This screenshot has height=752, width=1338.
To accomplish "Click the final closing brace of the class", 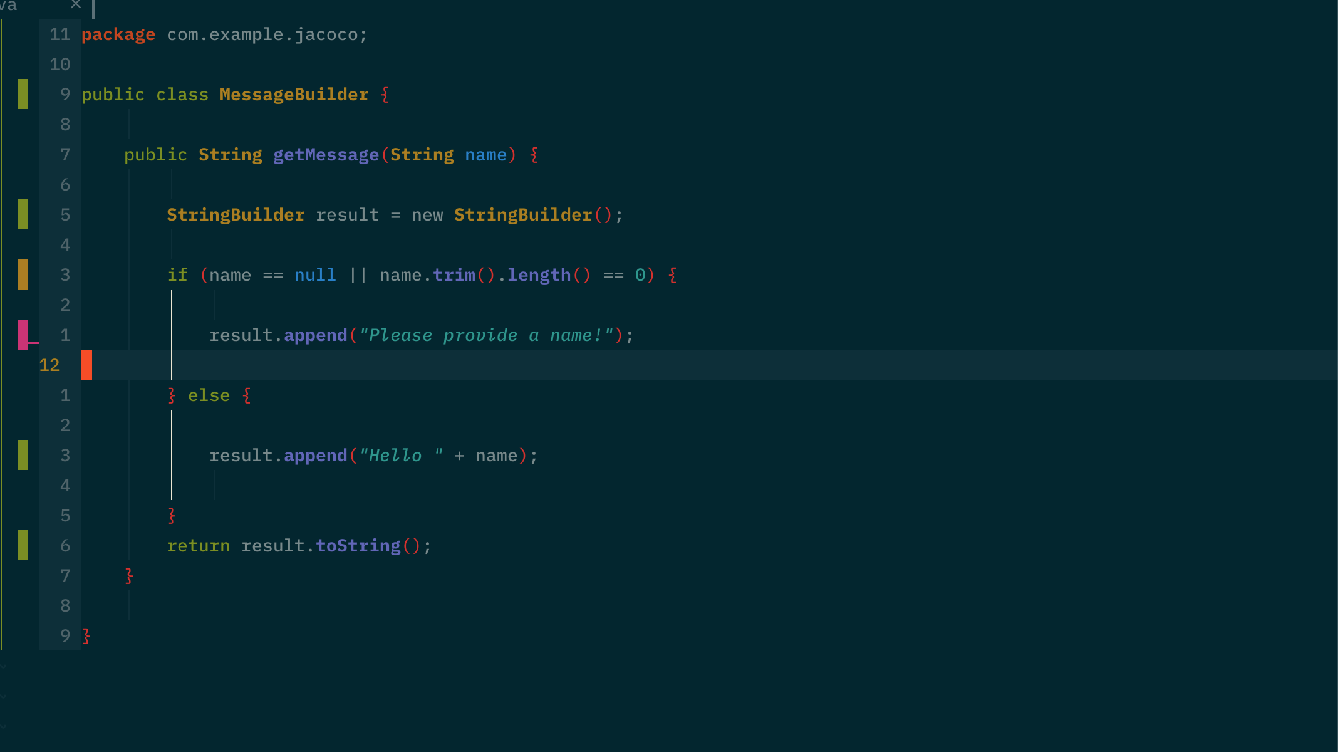I will [x=86, y=636].
